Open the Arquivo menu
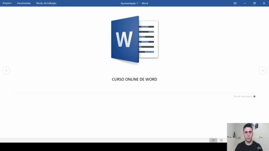This screenshot has width=269, height=151. (7, 3)
